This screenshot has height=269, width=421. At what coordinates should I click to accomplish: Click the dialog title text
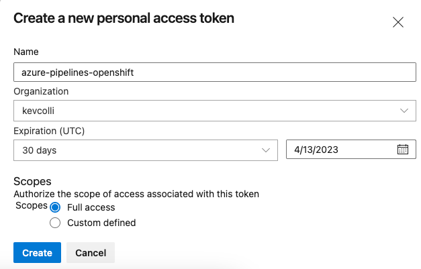coord(124,18)
